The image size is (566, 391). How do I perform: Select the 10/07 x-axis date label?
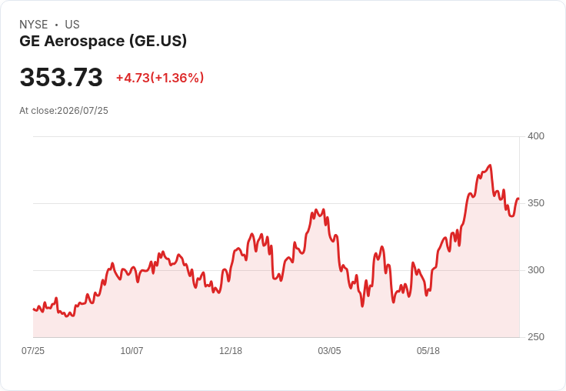[132, 350]
